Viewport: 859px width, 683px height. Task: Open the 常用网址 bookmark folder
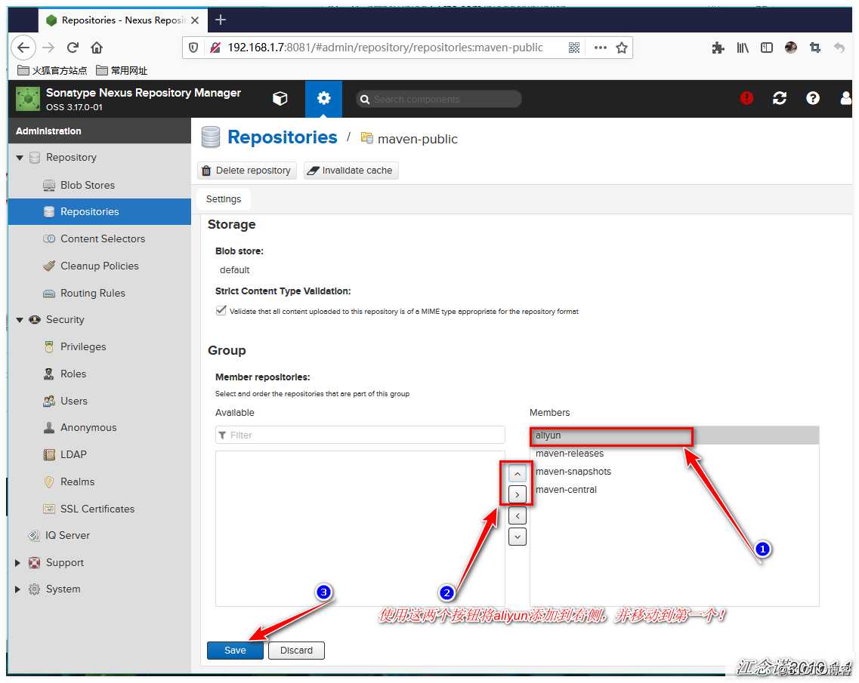coord(122,71)
